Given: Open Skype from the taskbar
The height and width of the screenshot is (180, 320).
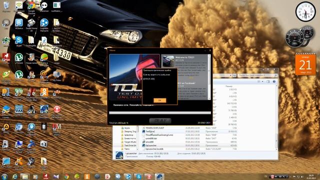Looking at the screenshot, I should pos(138,176).
